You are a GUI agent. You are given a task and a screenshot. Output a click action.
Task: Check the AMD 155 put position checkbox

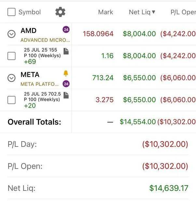11,56
